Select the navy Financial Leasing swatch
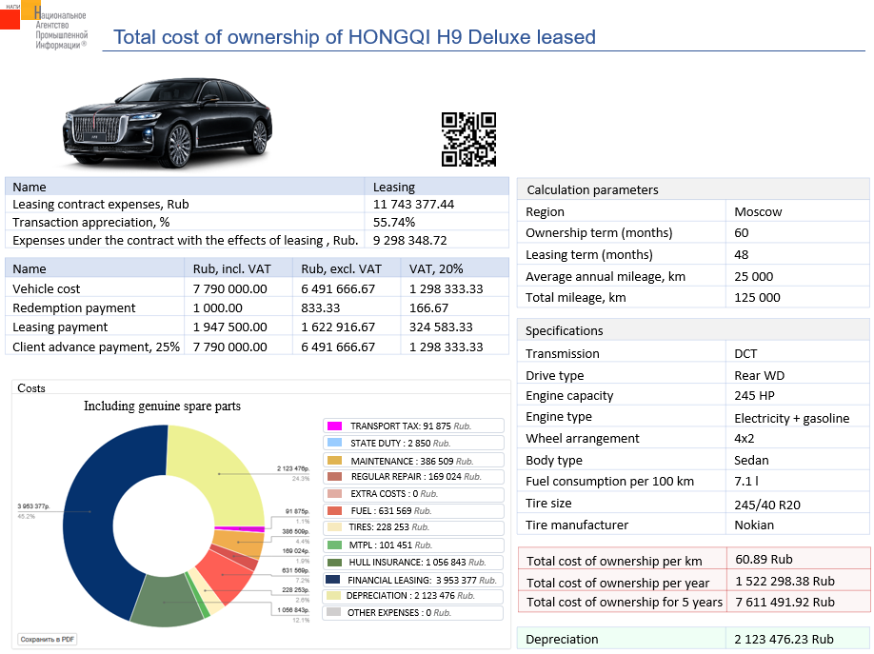This screenshot has width=874, height=654. [x=332, y=580]
